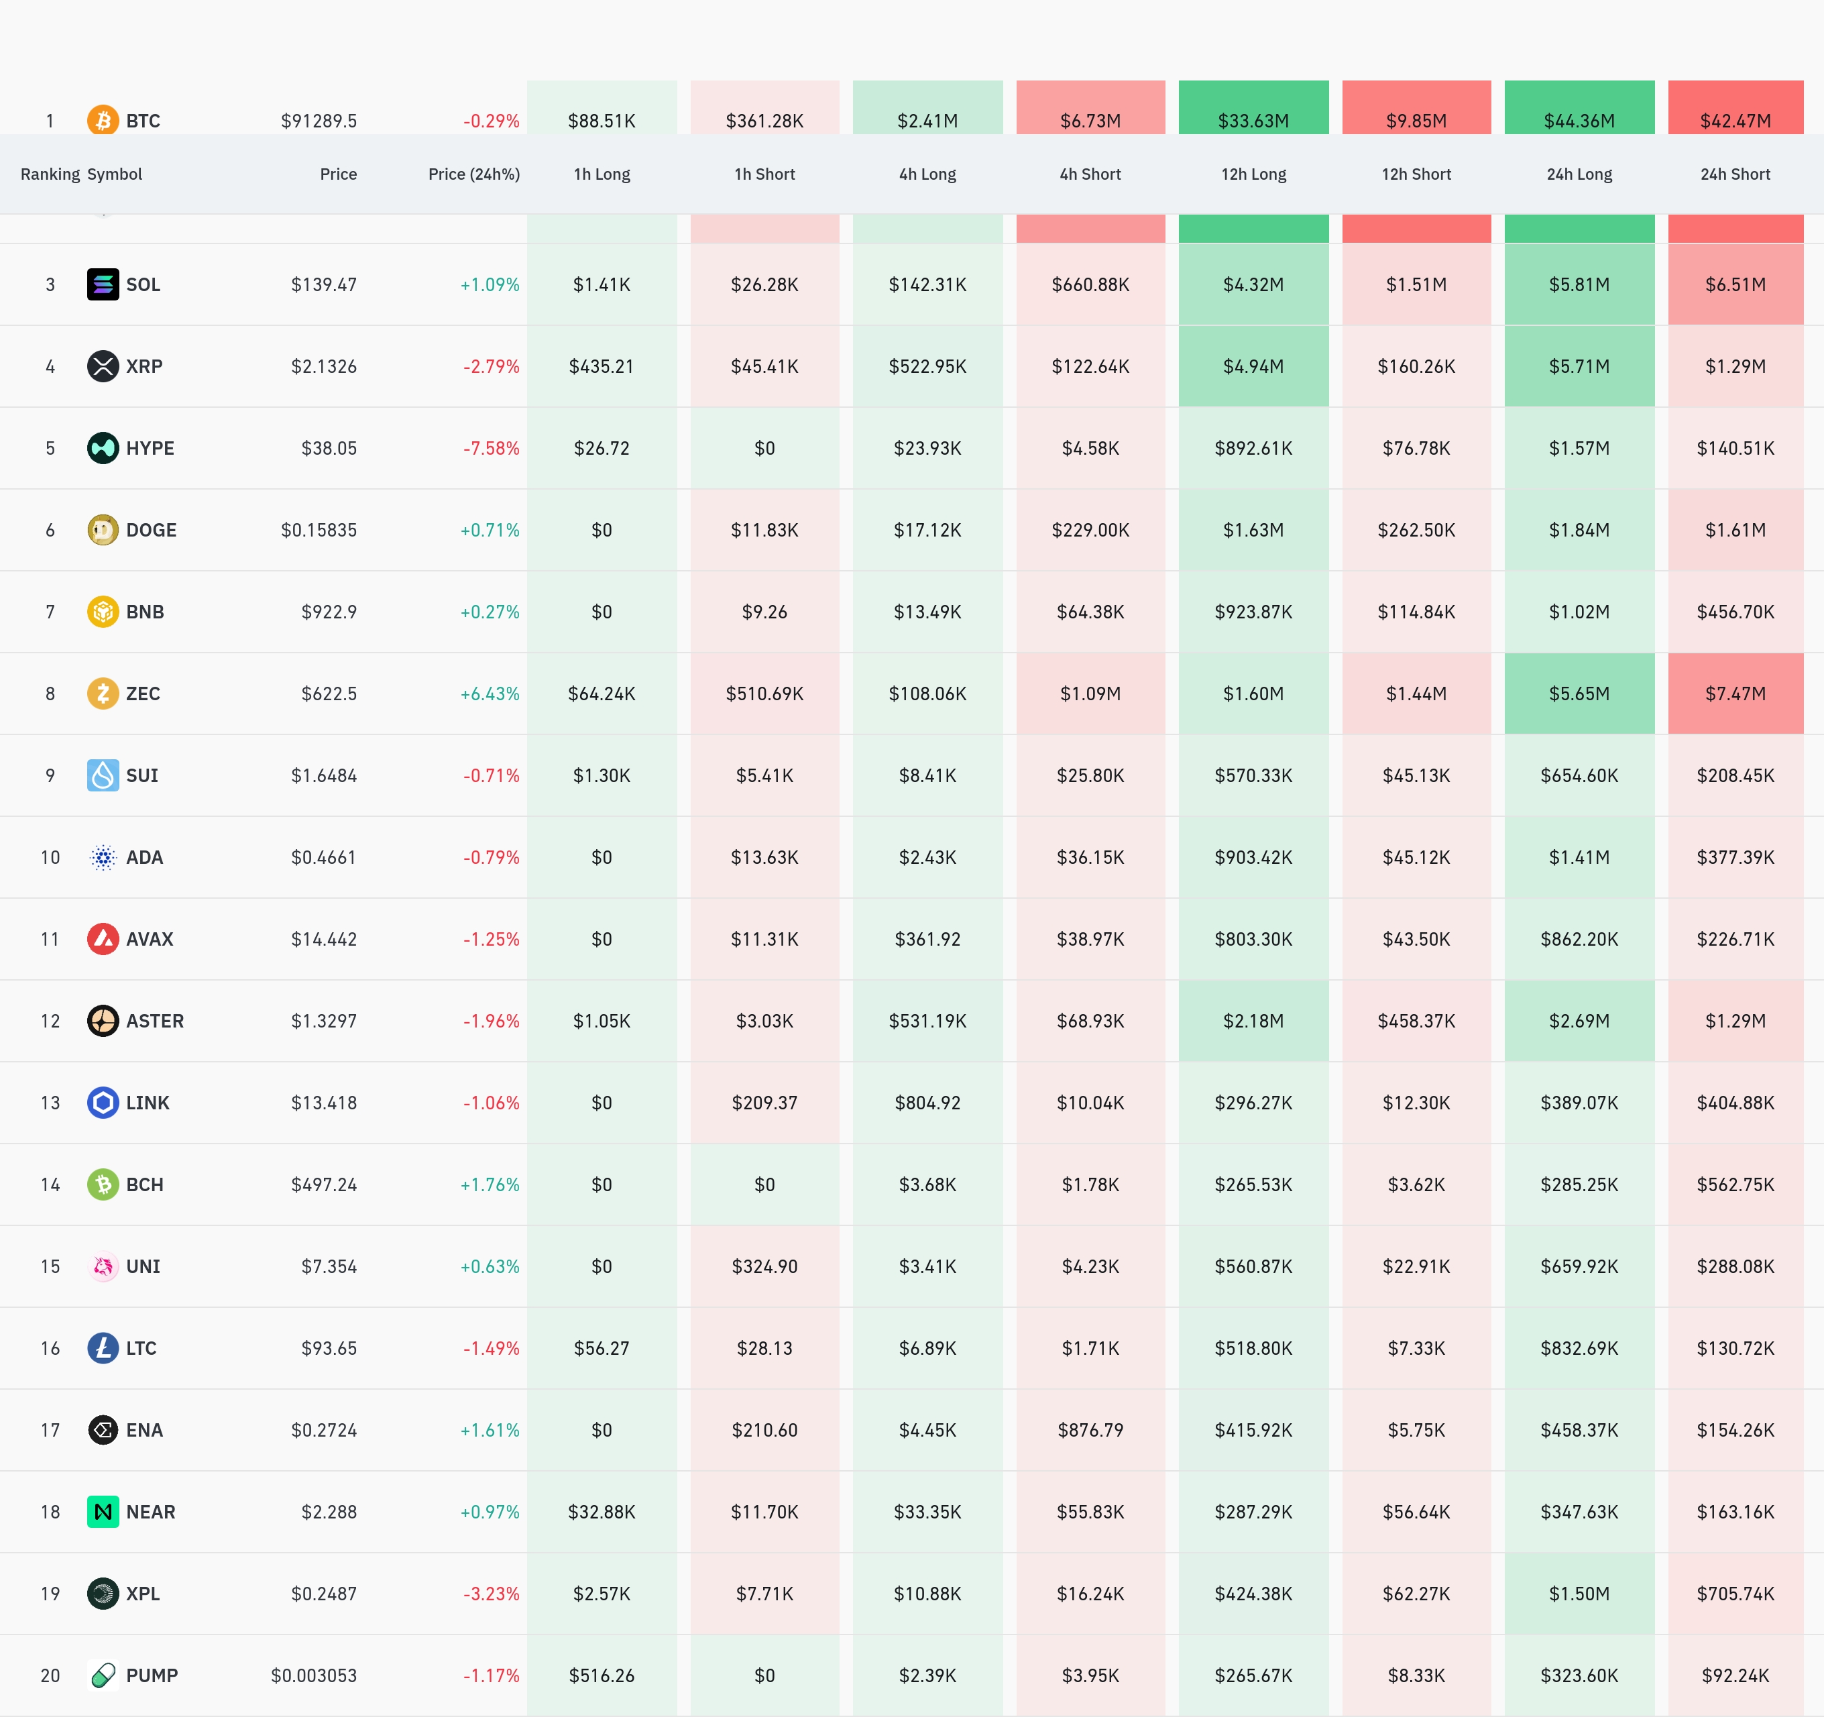Screen dimensions: 1824x1717
Task: Select the Litecoin LTC row price
Action: click(329, 1348)
